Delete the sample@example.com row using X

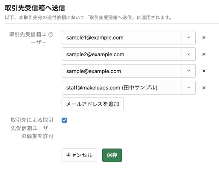click(204, 71)
